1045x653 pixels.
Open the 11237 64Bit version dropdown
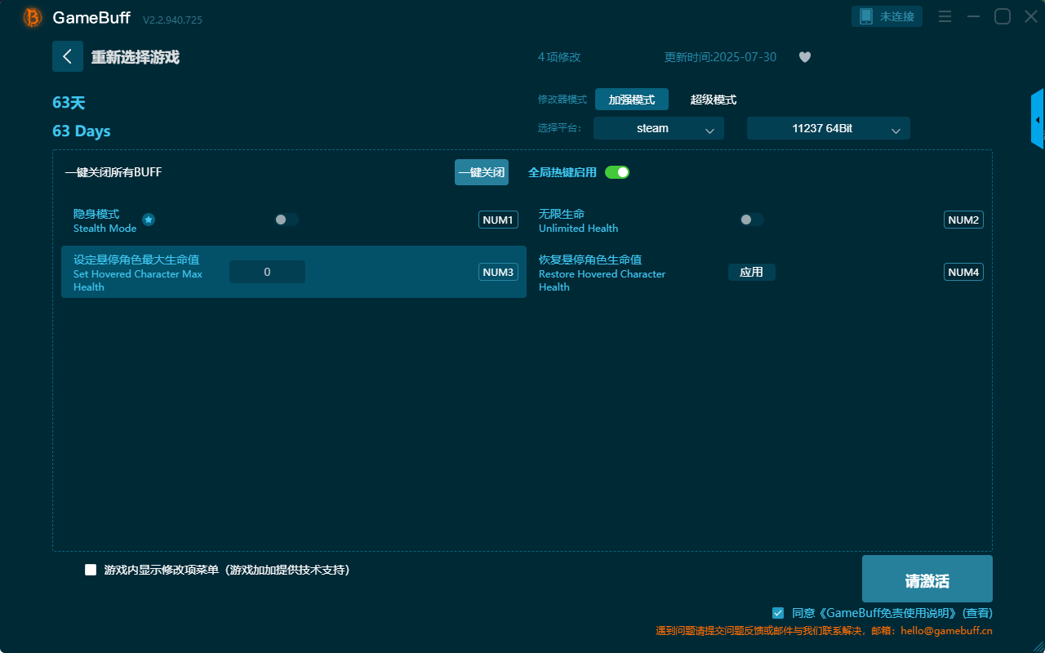click(829, 128)
